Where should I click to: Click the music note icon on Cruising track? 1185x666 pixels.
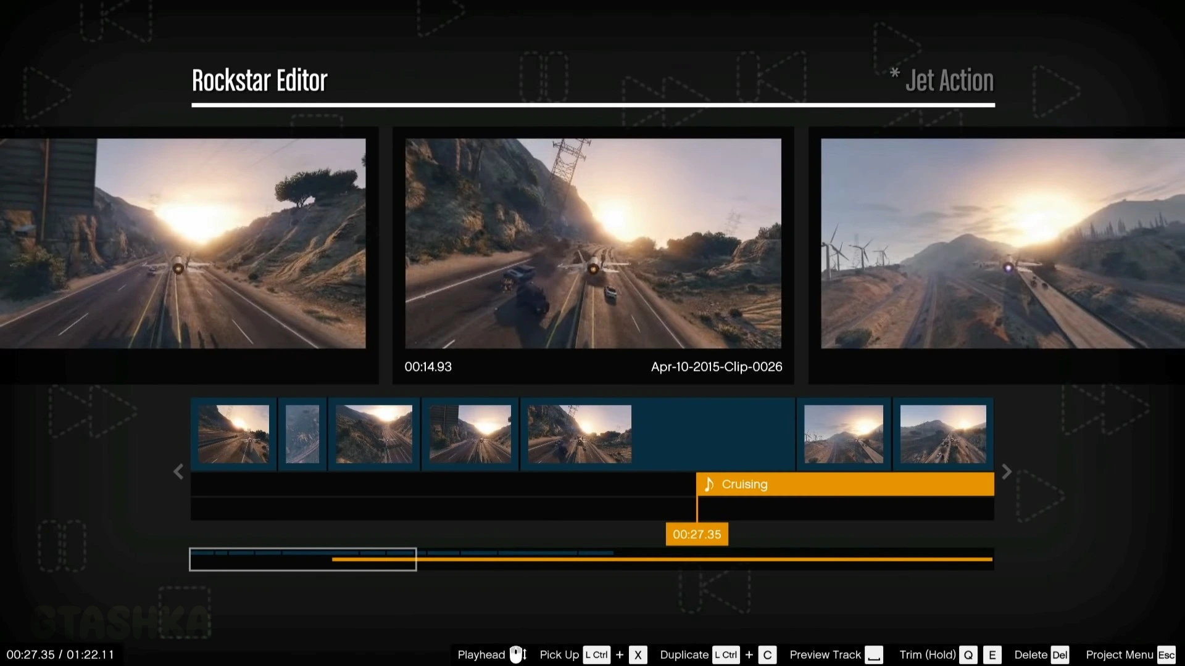coord(709,484)
